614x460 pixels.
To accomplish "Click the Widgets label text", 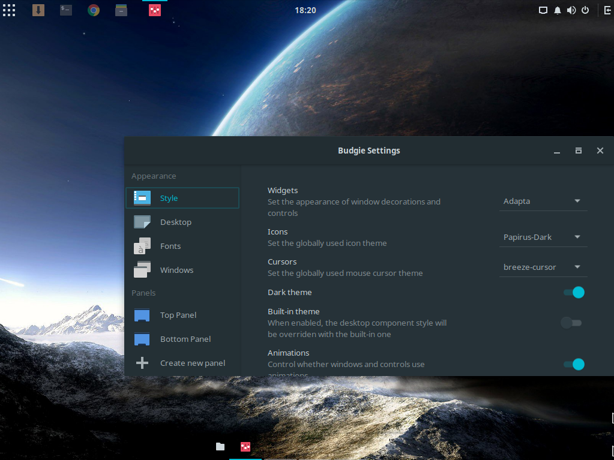I will point(283,191).
